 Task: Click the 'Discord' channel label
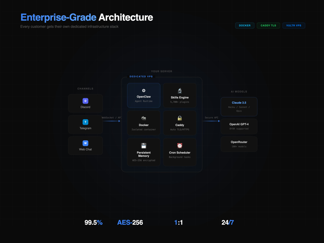85,107
